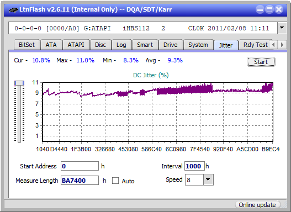Click the Cur jitter value 10.8%
Viewport: 291px width, 212px height.
[x=41, y=60]
